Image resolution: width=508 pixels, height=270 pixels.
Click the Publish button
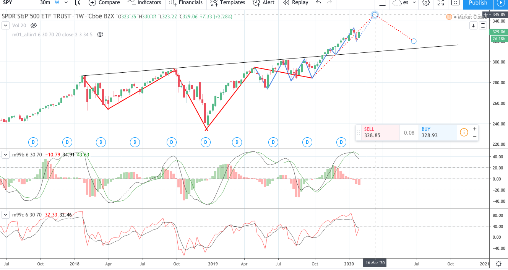478,3
